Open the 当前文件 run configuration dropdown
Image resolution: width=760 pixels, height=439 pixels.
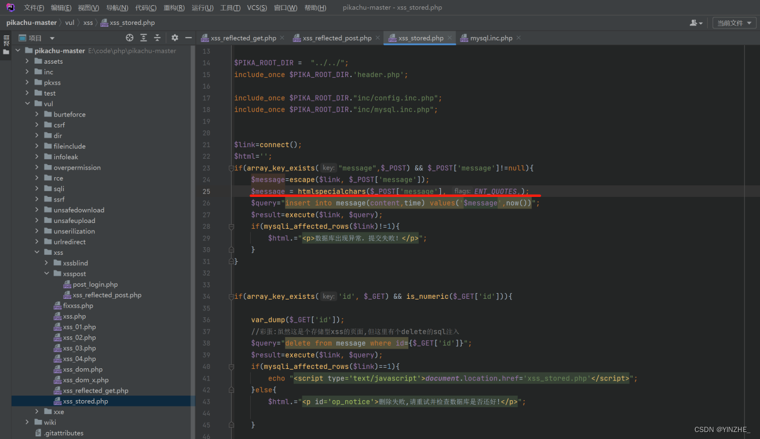[x=734, y=23]
